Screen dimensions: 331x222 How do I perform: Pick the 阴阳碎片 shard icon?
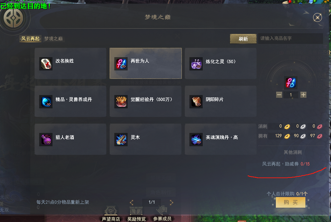tap(196, 102)
